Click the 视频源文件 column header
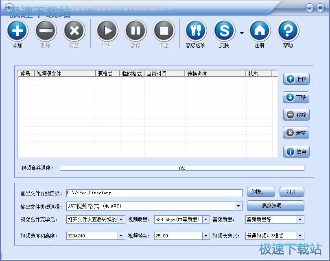Screen dimensions: 330x261 coord(65,74)
